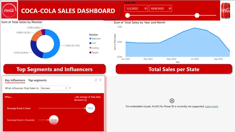Open the Learn more link

click(x=211, y=106)
